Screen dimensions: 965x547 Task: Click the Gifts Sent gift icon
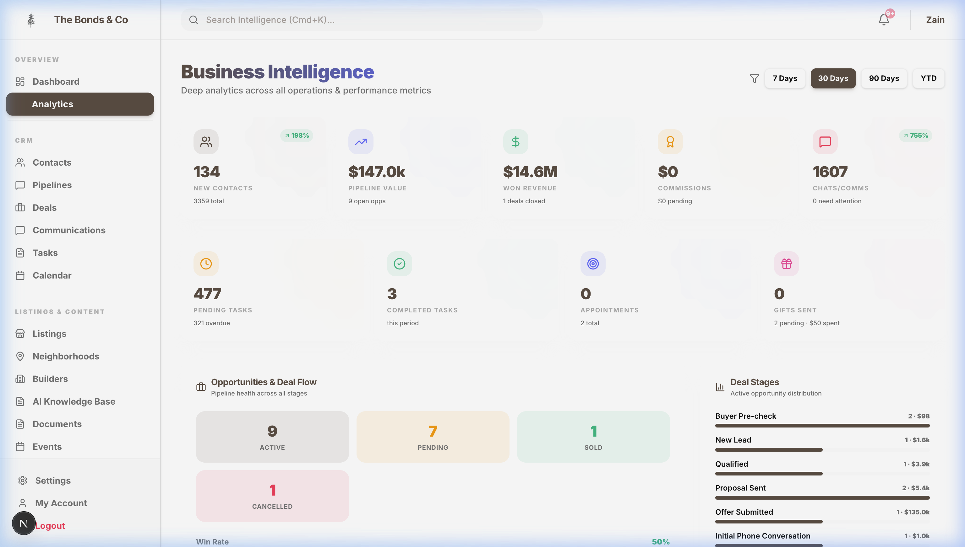coord(786,264)
